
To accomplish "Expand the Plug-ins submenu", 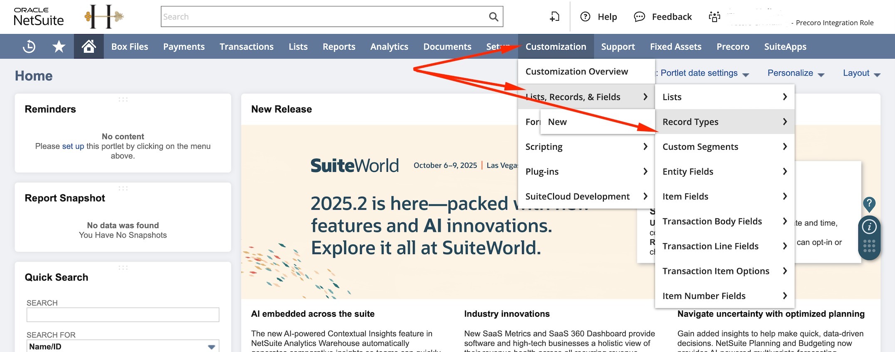I will click(586, 171).
